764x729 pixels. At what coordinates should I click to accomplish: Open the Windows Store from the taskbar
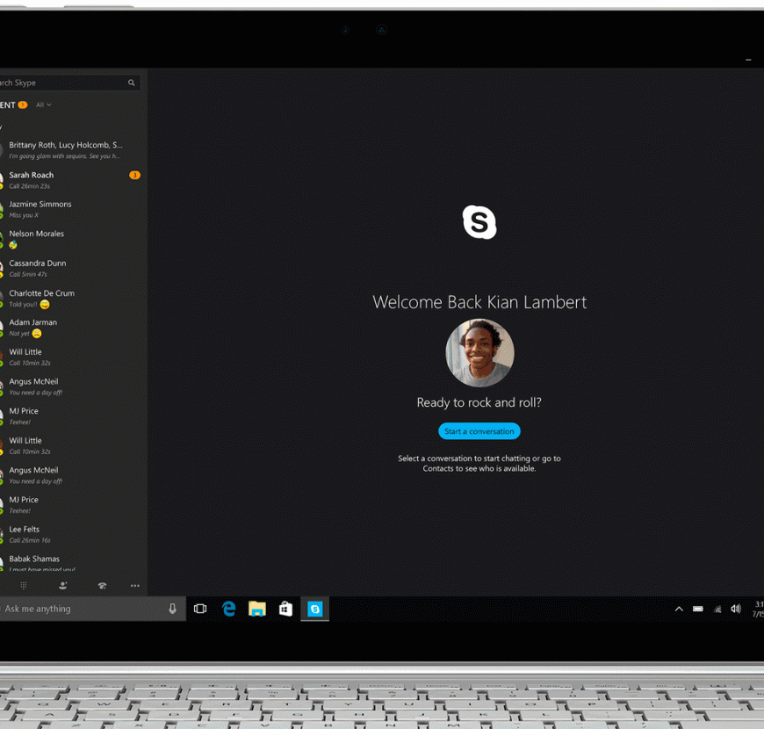point(285,609)
